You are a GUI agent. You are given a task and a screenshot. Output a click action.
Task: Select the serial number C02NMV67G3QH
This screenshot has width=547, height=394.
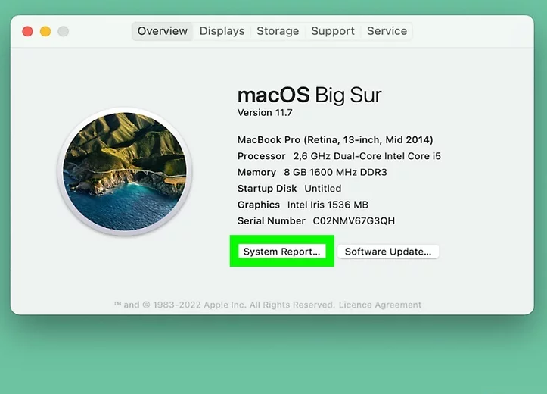coord(354,220)
